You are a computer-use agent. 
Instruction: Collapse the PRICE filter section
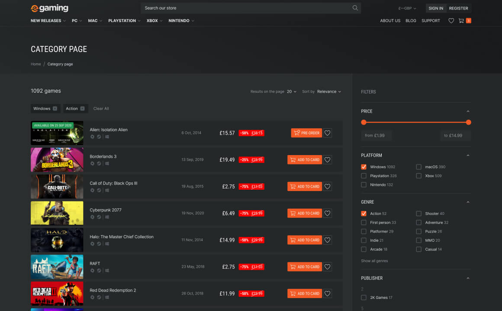468,111
